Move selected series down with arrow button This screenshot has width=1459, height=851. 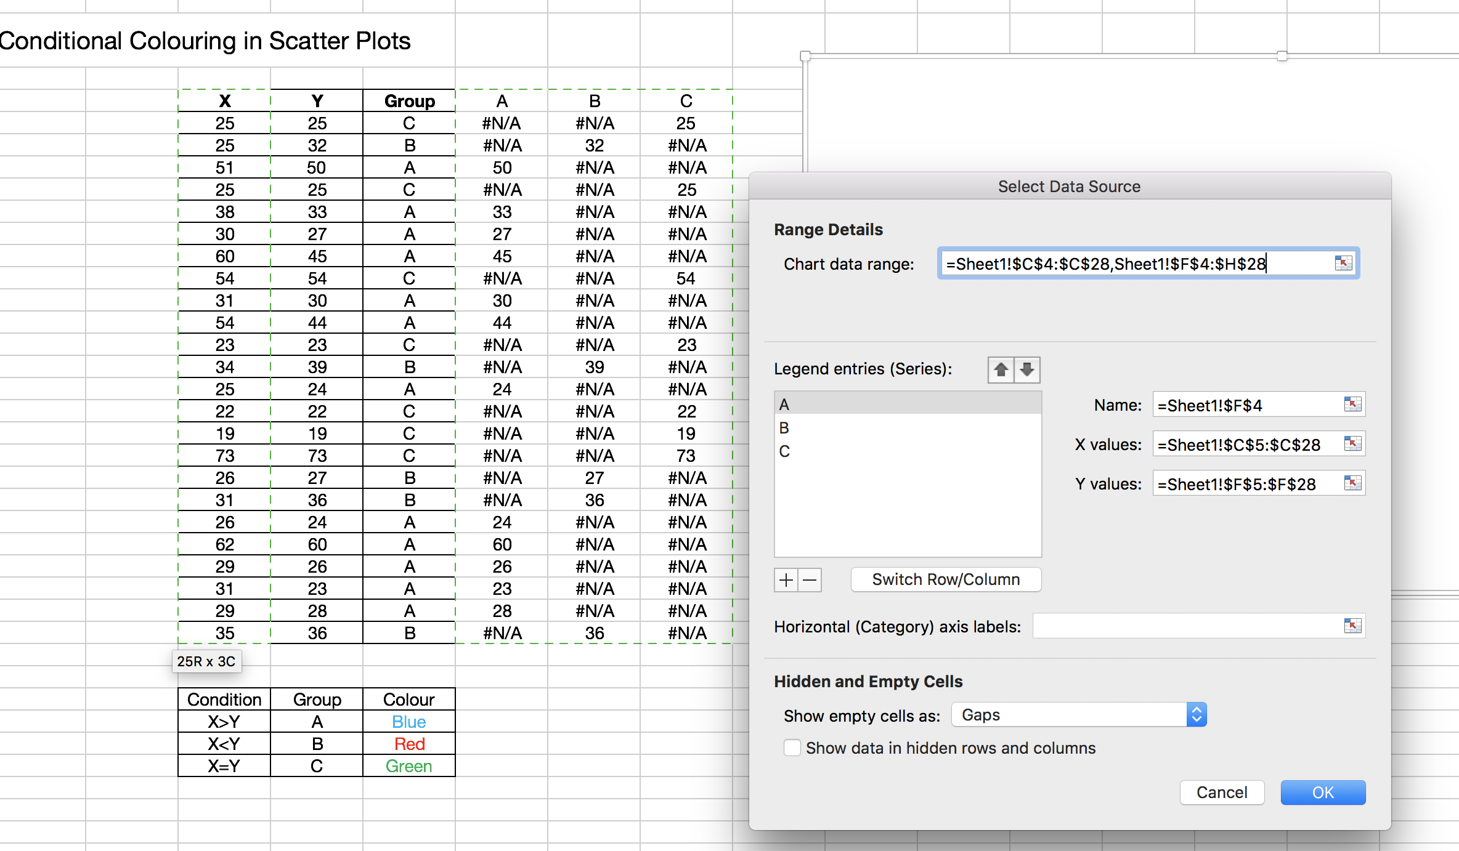1027,370
